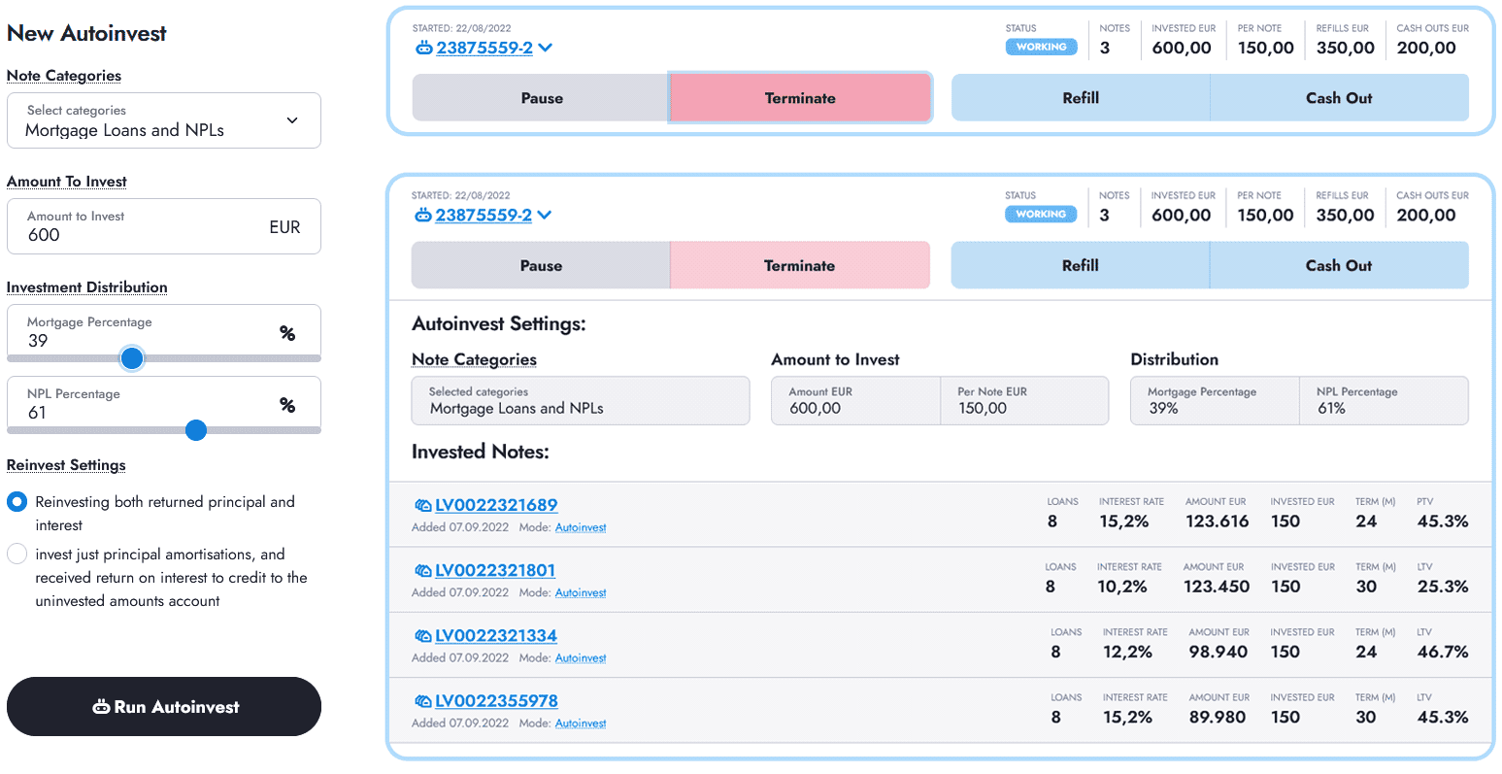Viewport: 1502px width, 774px height.
Task: Click Autoinvest mode link under LV0022321334
Action: (581, 657)
